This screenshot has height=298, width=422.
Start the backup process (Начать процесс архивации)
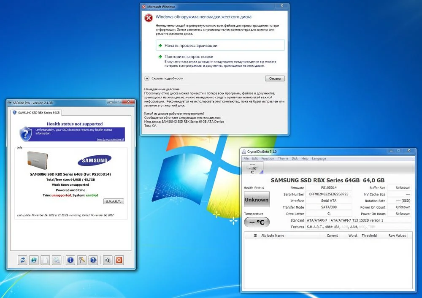220,46
